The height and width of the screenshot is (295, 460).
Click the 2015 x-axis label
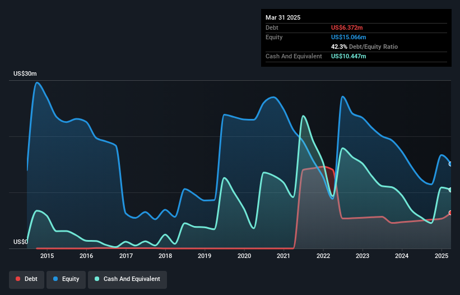[x=47, y=256]
